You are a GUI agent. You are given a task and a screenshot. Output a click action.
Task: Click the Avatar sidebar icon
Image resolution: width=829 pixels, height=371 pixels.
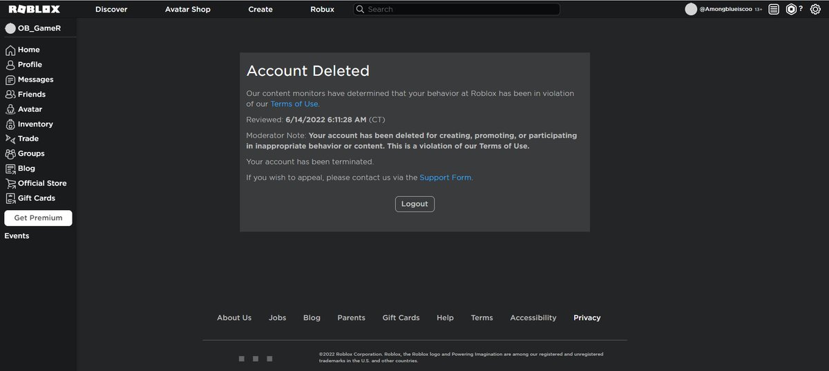tap(10, 109)
